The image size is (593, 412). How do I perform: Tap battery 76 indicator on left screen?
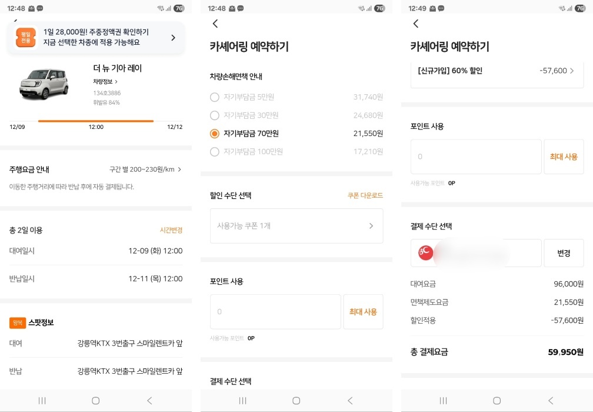coord(179,8)
